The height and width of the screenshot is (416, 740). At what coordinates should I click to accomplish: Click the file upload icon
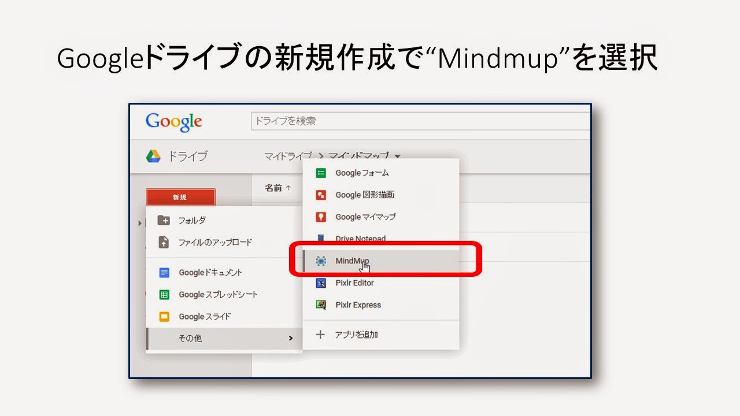(x=164, y=242)
